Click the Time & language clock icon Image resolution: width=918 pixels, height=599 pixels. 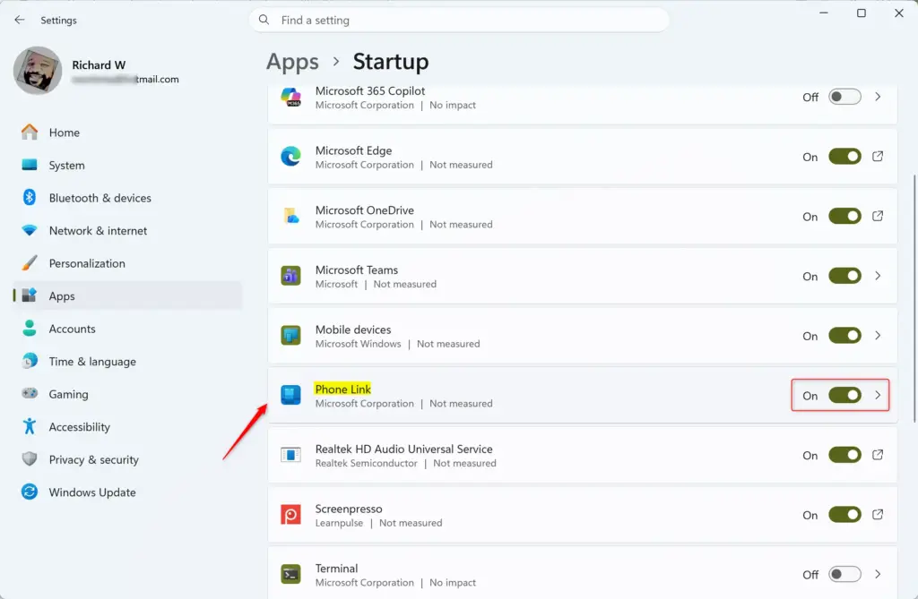tap(30, 361)
